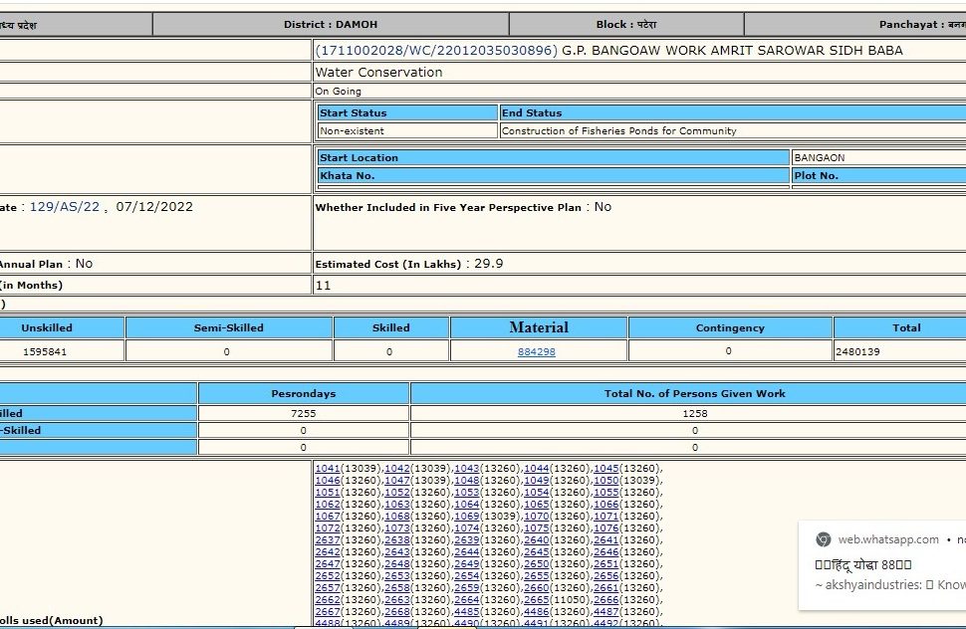Open muster roll 1050 link
This screenshot has width=966, height=629.
pos(605,480)
